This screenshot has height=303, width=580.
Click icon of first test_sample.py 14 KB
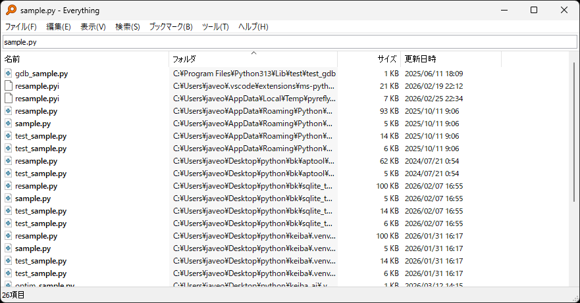tap(9, 136)
